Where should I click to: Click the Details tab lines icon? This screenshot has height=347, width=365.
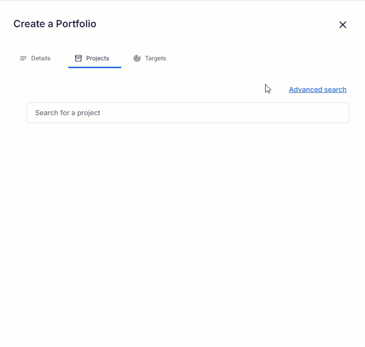coord(23,58)
